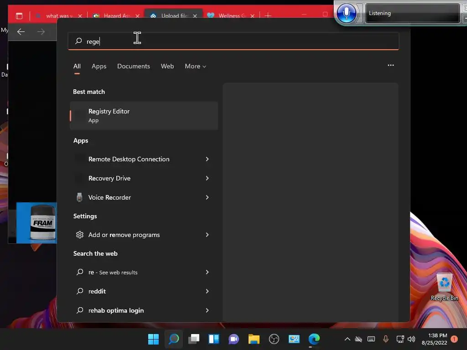Click the magnifier icon beside reddit

click(80, 291)
